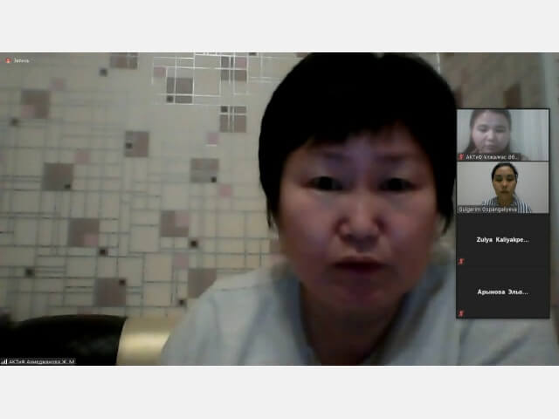Image resolution: width=559 pixels, height=419 pixels.
Task: Click the striped shirt in Gulgerim's video
Action: (508, 205)
